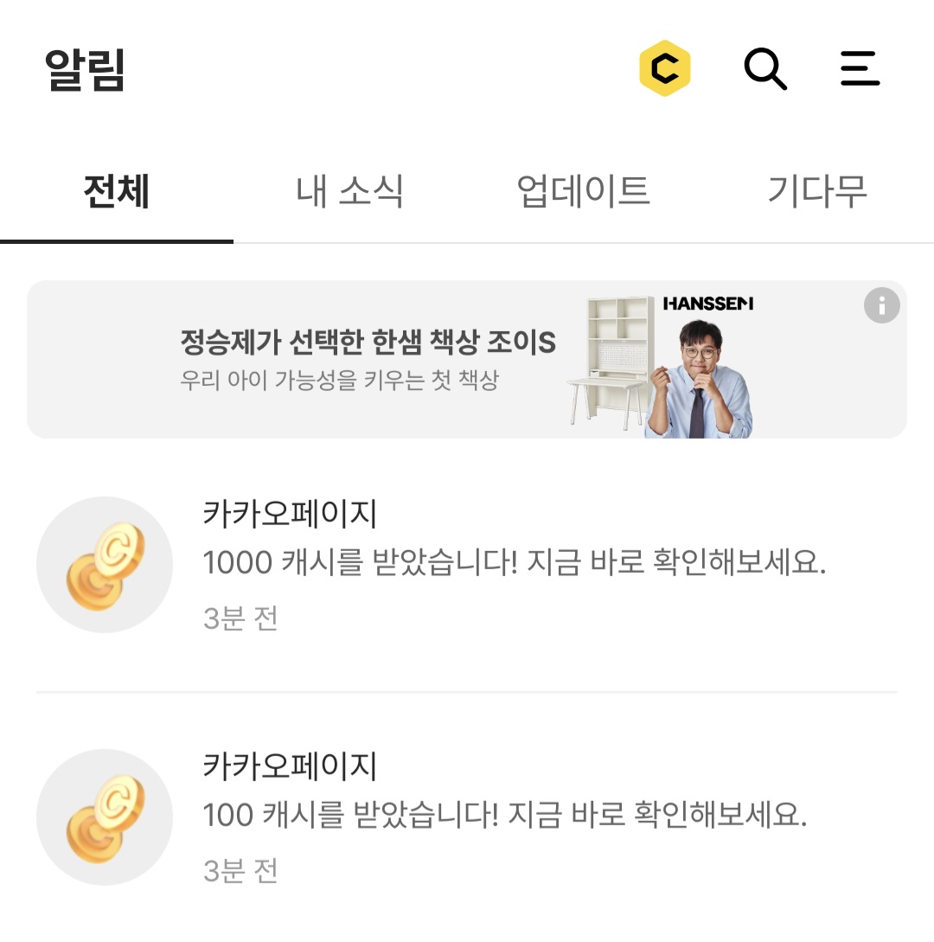
Task: Click the ad subtitle 우리 아이 가능성을 키우는 첫 책상
Action: (339, 381)
